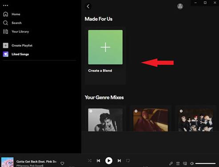Image resolution: width=219 pixels, height=167 pixels.
Task: Maximize the Spotify window
Action: (205, 3)
